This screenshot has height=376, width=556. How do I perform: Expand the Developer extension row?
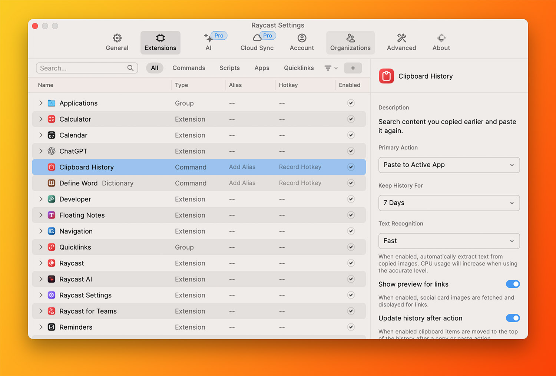(41, 199)
